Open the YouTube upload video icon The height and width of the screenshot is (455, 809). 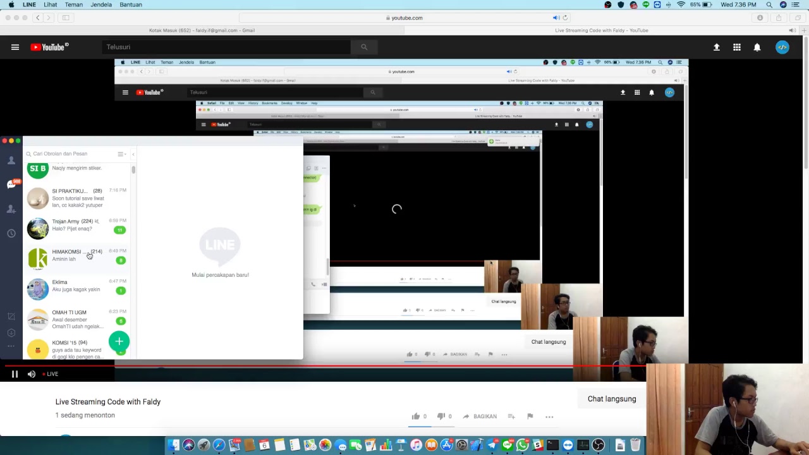[717, 47]
